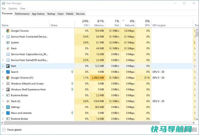Expand Service Host: Connected Device row
The width and height of the screenshot is (199, 135).
click(3, 37)
